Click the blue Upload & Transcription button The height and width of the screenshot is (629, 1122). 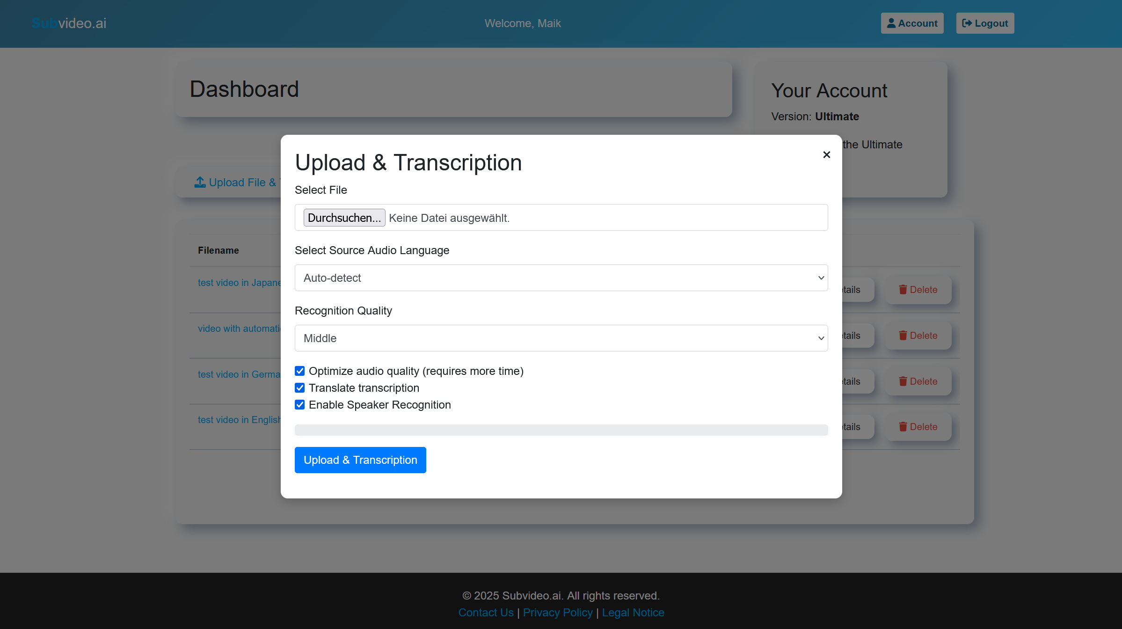point(360,460)
